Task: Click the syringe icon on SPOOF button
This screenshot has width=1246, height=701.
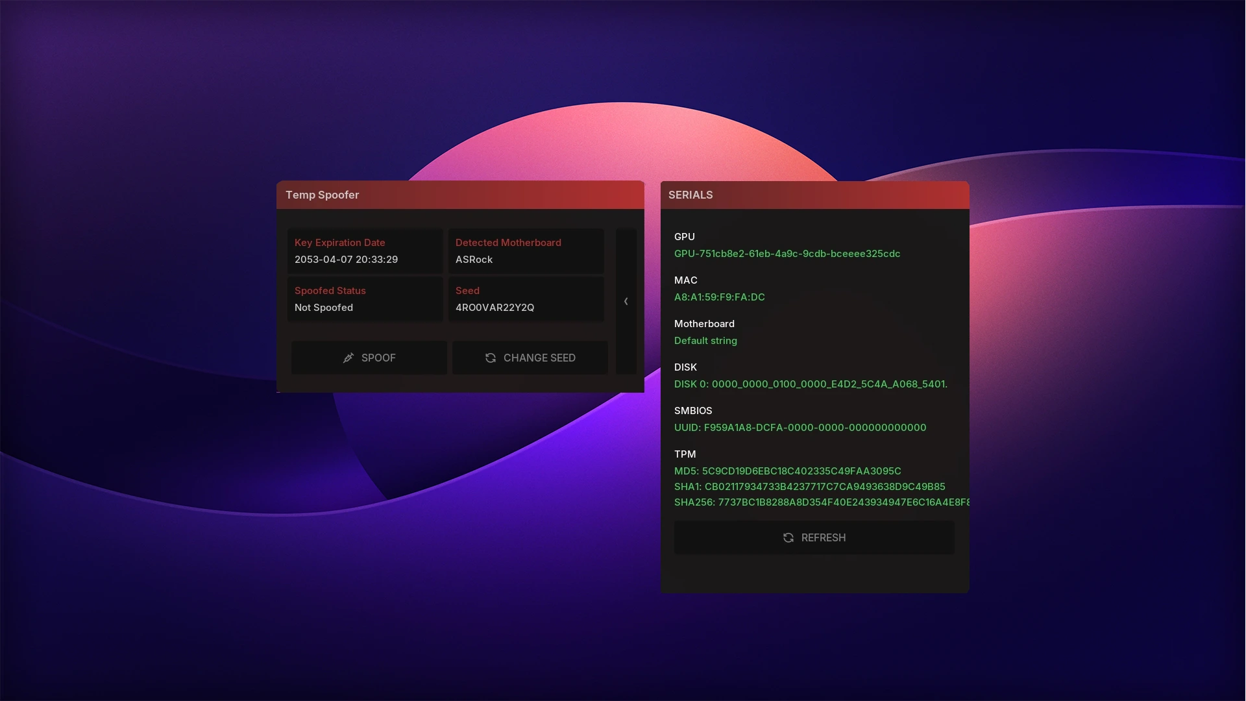Action: (348, 358)
